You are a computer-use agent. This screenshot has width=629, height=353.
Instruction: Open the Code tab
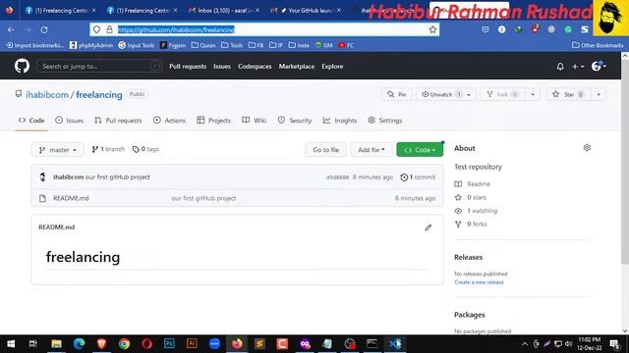pos(31,121)
